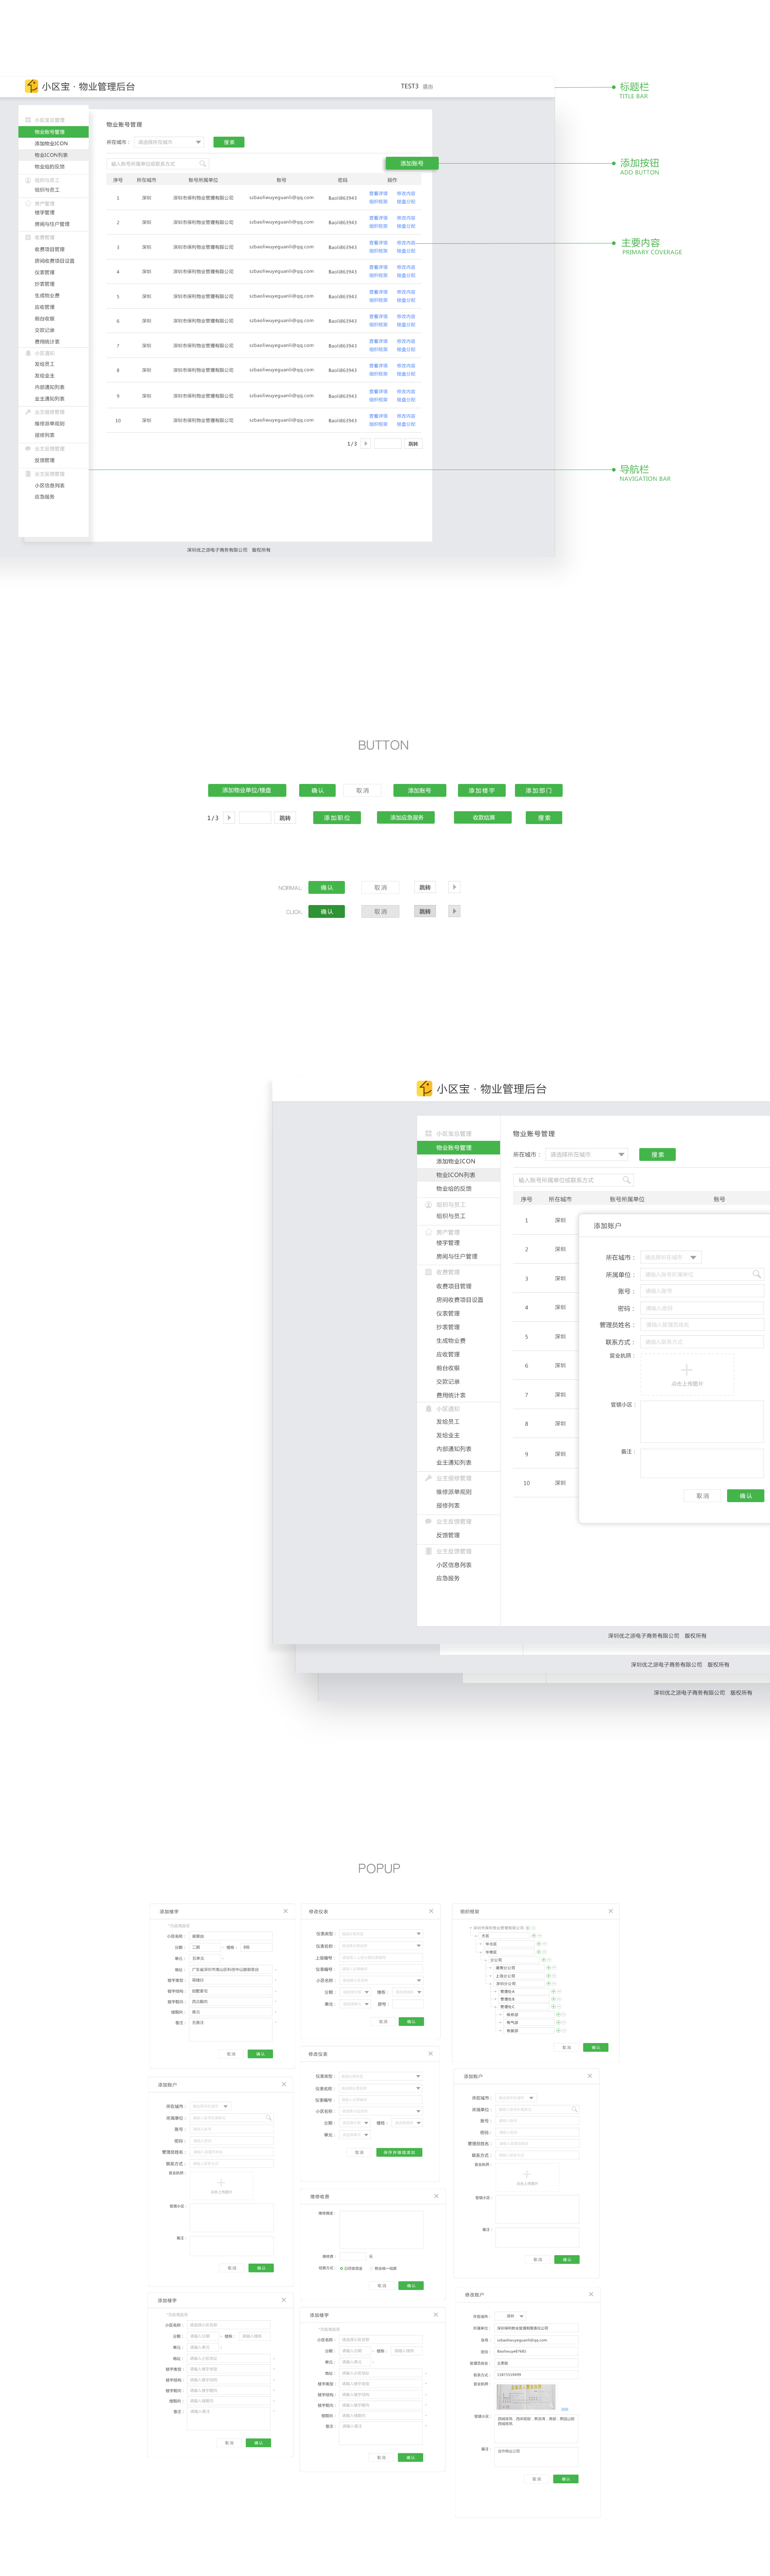Click 组织框架 in row 5 of the annotated table

tap(378, 300)
